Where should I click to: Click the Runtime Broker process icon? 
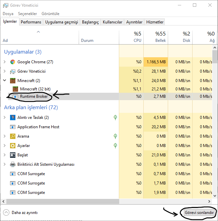point(15,96)
